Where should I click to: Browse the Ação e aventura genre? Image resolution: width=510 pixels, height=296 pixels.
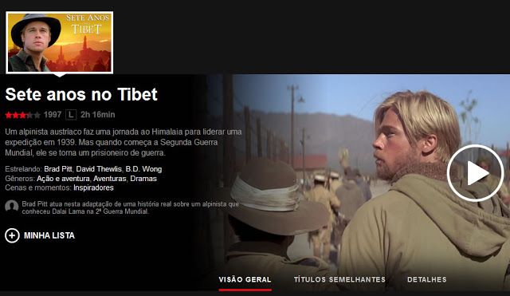63,179
